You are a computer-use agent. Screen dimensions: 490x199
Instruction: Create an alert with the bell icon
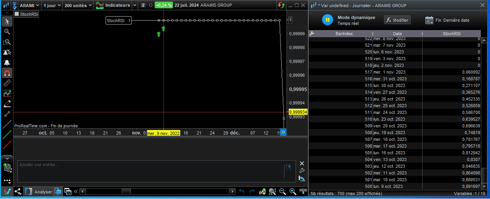(7, 63)
